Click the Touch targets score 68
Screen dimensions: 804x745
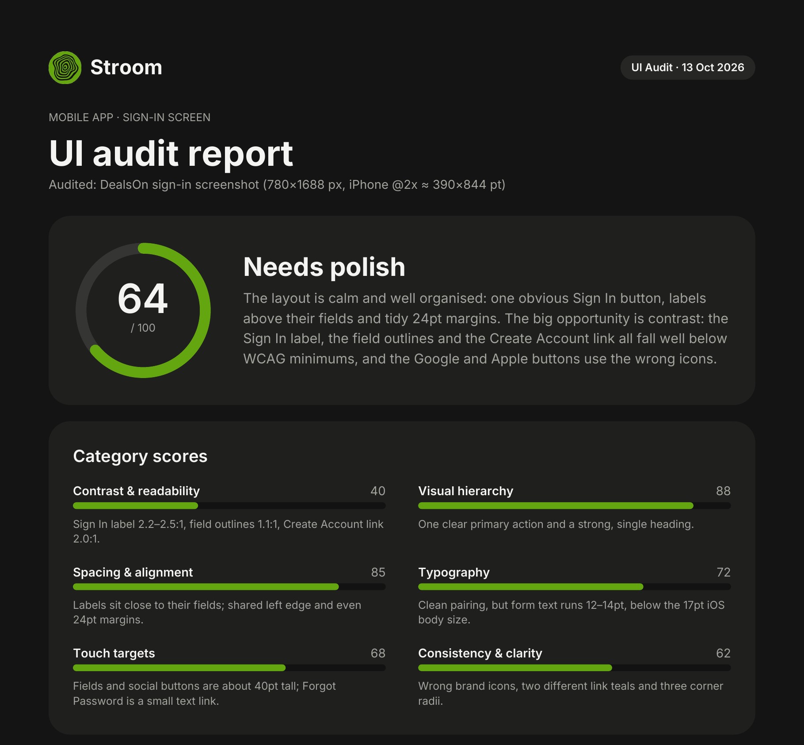click(378, 653)
